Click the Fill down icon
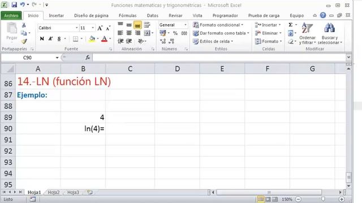Viewport: 362px width, 203px height. [x=291, y=33]
